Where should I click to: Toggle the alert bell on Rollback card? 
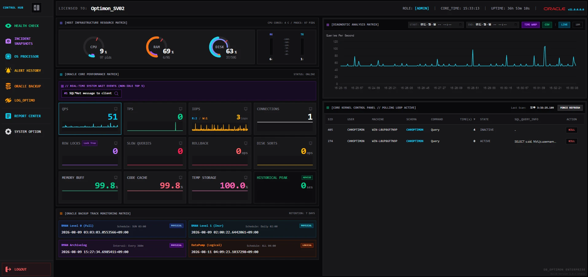[246, 143]
